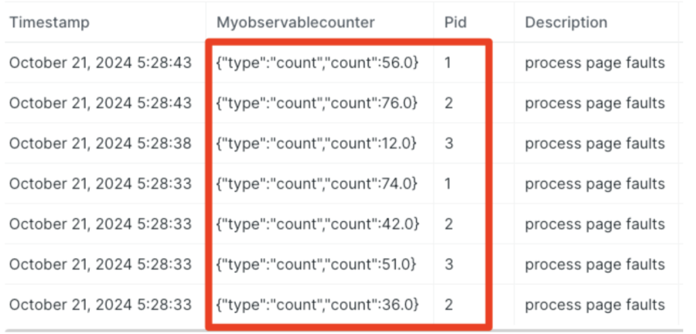Image resolution: width=696 pixels, height=334 pixels.
Task: Sort by the Myobservablecounter column header
Action: click(x=295, y=23)
